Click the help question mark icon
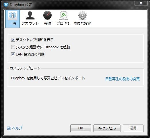150x138 pixels. coord(9,128)
